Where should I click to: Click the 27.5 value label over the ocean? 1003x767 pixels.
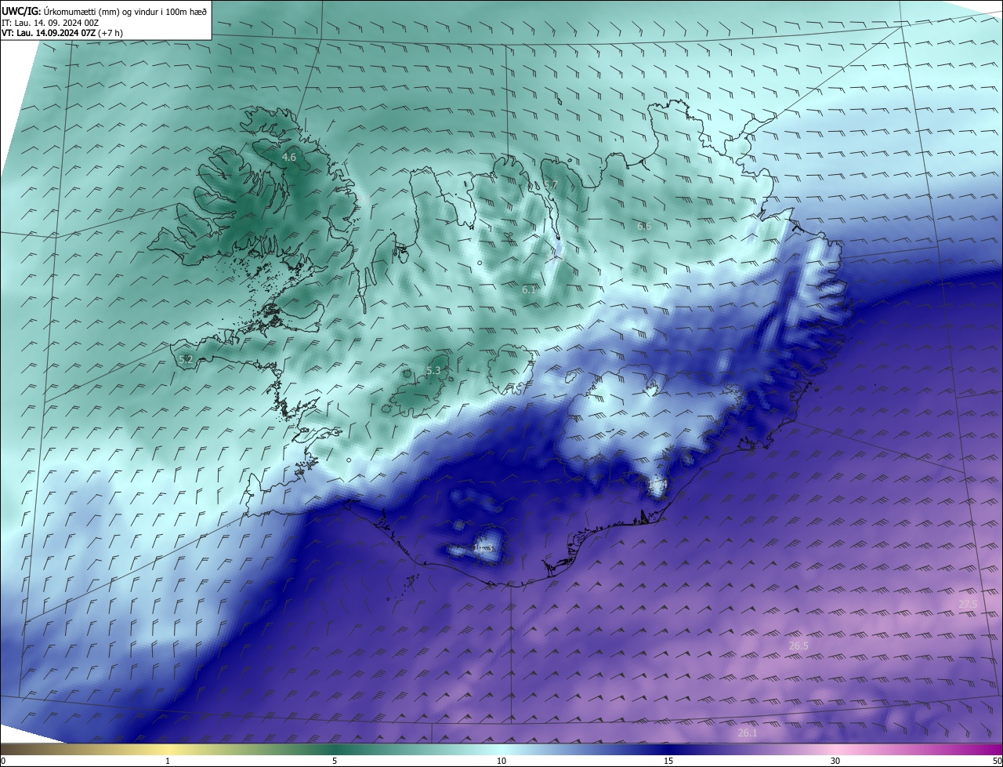click(968, 604)
